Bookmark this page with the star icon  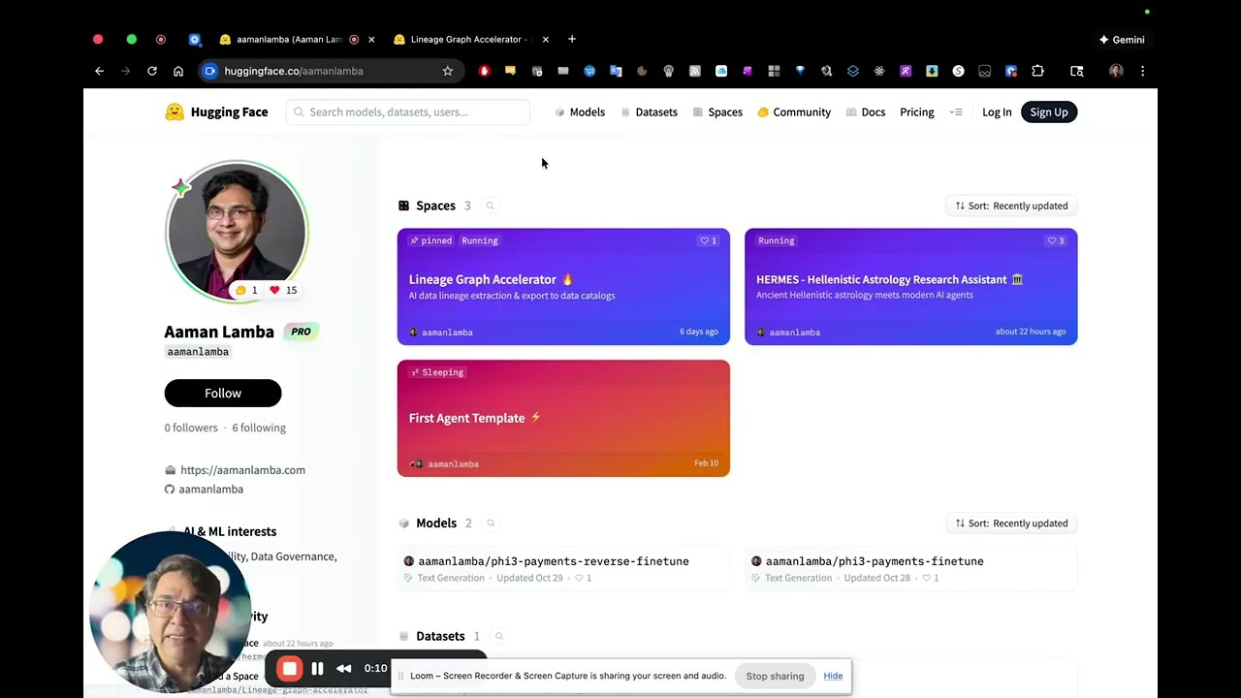point(447,71)
